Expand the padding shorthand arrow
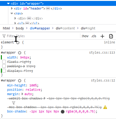Screen dimensions: 116x119 [x=24, y=66]
